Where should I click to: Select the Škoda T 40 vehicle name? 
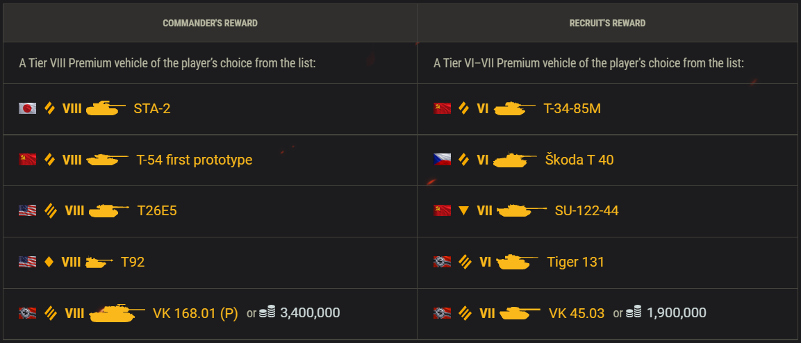579,159
